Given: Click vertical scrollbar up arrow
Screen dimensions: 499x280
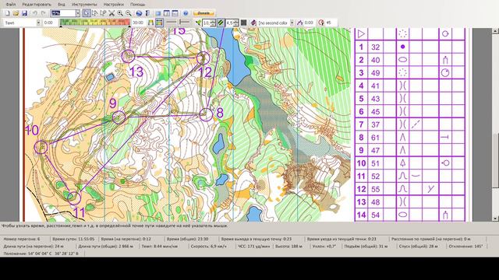Looking at the screenshot, I should point(495,31).
